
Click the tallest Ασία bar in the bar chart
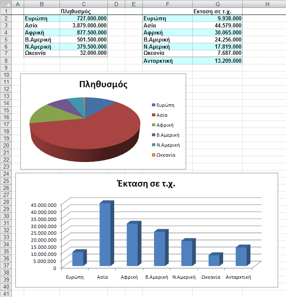pyautogui.click(x=105, y=234)
